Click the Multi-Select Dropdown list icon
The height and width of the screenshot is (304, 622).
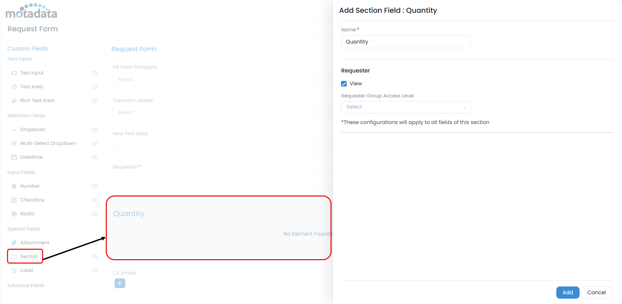14,144
